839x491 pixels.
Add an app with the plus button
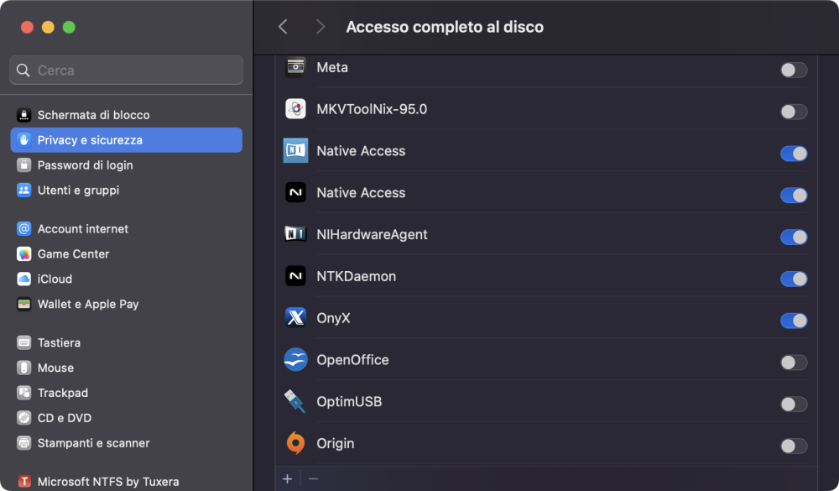coord(287,478)
